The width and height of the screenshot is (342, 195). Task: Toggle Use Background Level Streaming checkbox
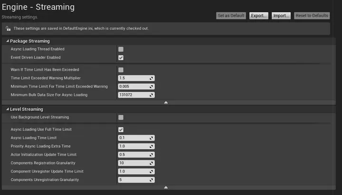pyautogui.click(x=121, y=117)
